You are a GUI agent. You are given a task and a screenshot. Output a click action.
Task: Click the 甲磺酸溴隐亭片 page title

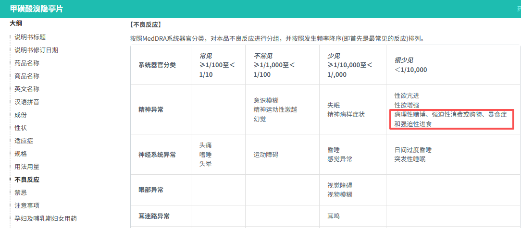tap(37, 9)
